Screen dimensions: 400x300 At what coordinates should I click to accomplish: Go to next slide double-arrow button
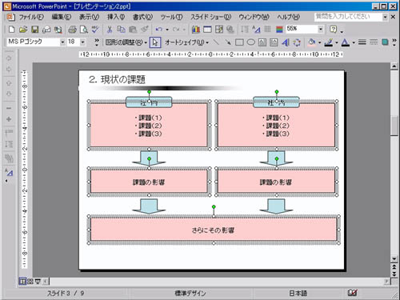point(394,274)
